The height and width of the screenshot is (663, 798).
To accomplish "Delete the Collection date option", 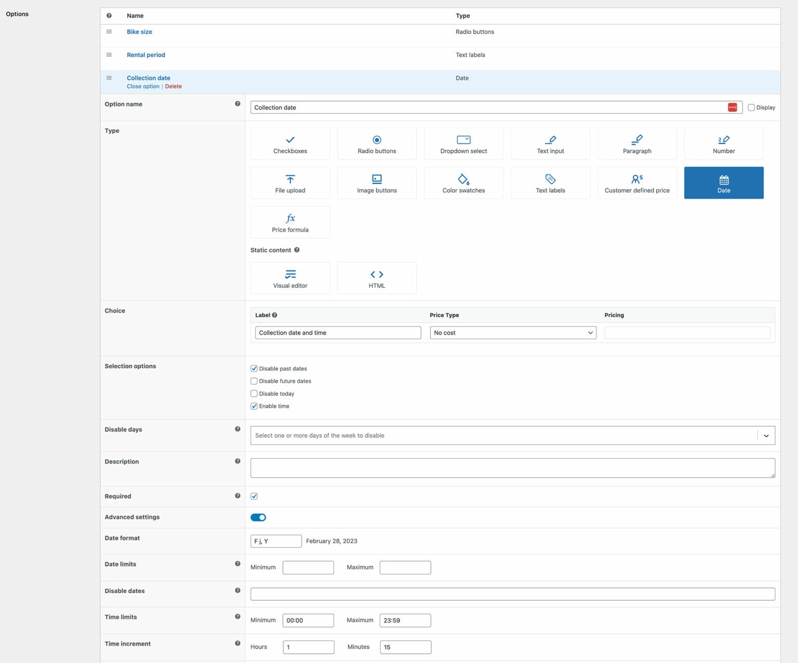I will click(x=174, y=86).
